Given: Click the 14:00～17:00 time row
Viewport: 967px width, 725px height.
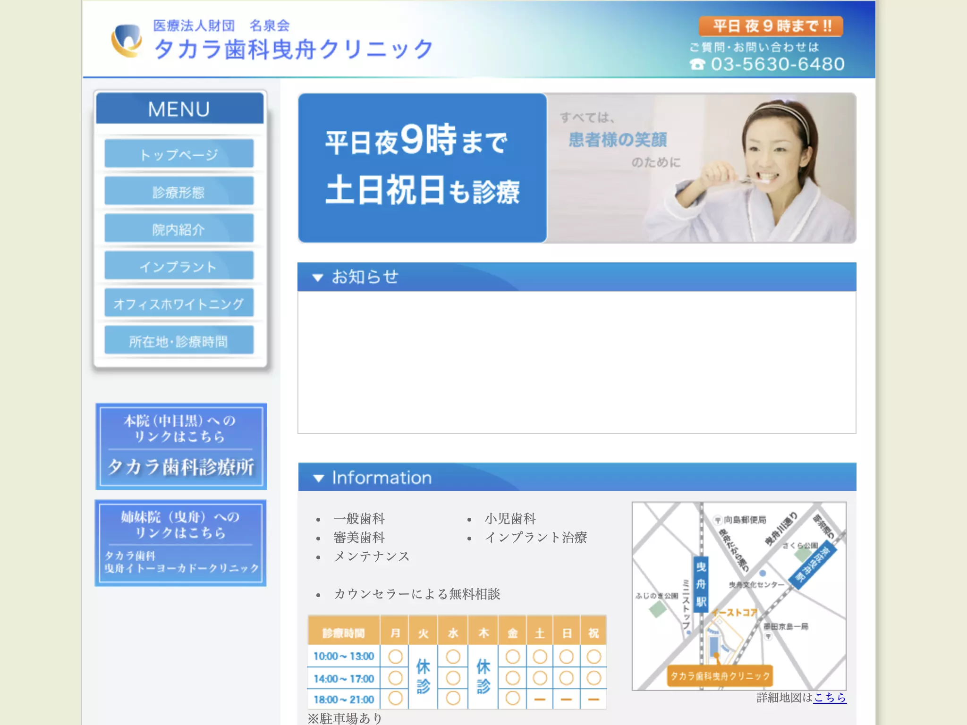Looking at the screenshot, I should click(x=457, y=678).
